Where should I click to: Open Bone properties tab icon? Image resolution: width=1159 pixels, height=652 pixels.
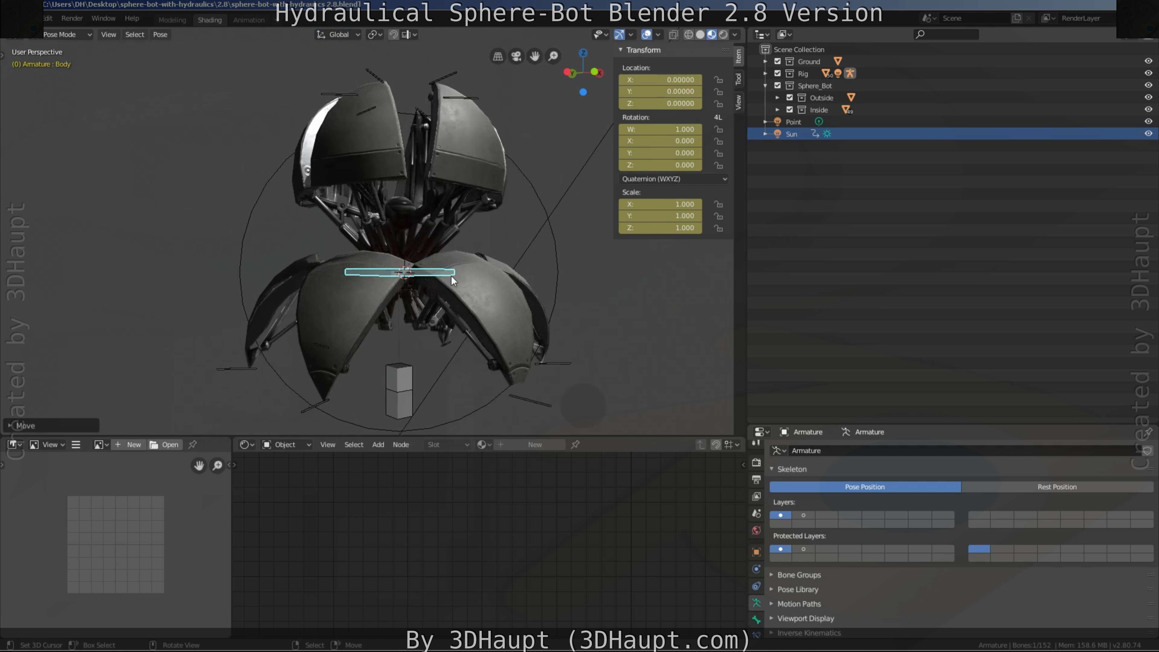(756, 620)
